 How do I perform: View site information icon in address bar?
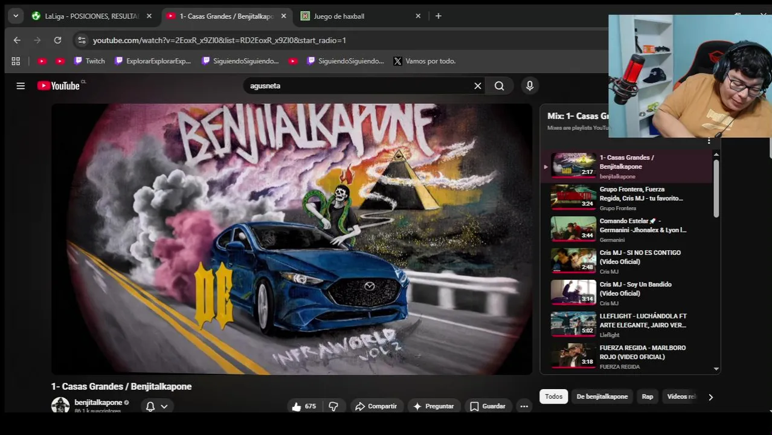pyautogui.click(x=82, y=40)
